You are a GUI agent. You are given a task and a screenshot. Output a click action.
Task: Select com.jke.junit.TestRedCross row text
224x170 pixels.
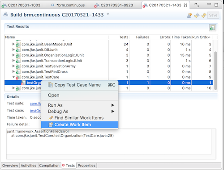click(x=44, y=72)
